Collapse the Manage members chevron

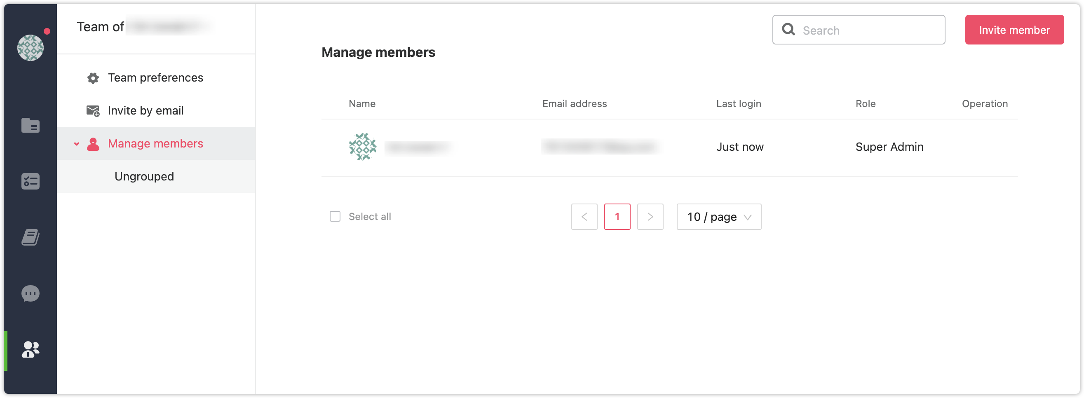77,144
